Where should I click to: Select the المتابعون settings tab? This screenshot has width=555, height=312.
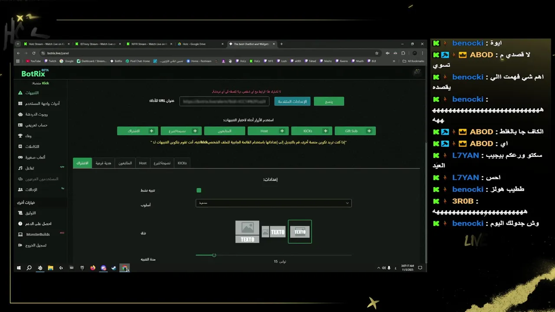coord(125,163)
